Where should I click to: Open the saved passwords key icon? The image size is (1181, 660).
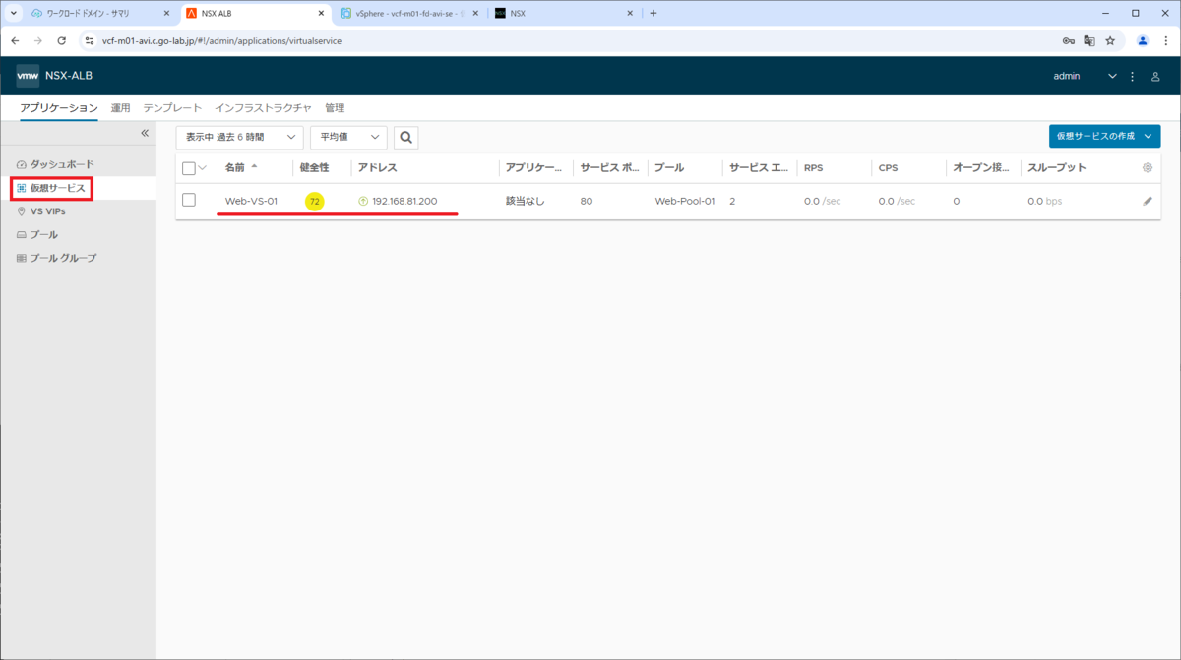1069,41
